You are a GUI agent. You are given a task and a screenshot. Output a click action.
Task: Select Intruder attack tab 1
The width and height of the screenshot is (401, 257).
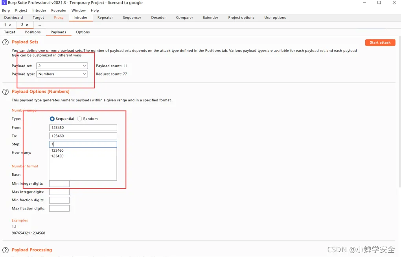pos(5,25)
